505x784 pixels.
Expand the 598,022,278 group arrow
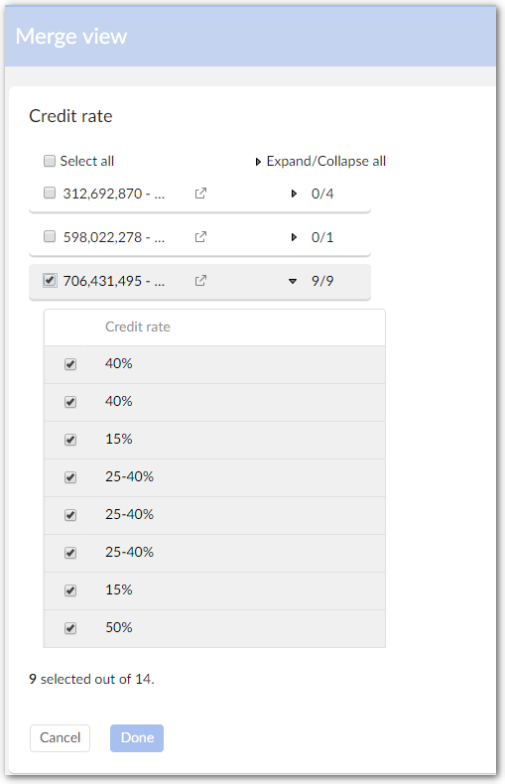click(294, 237)
